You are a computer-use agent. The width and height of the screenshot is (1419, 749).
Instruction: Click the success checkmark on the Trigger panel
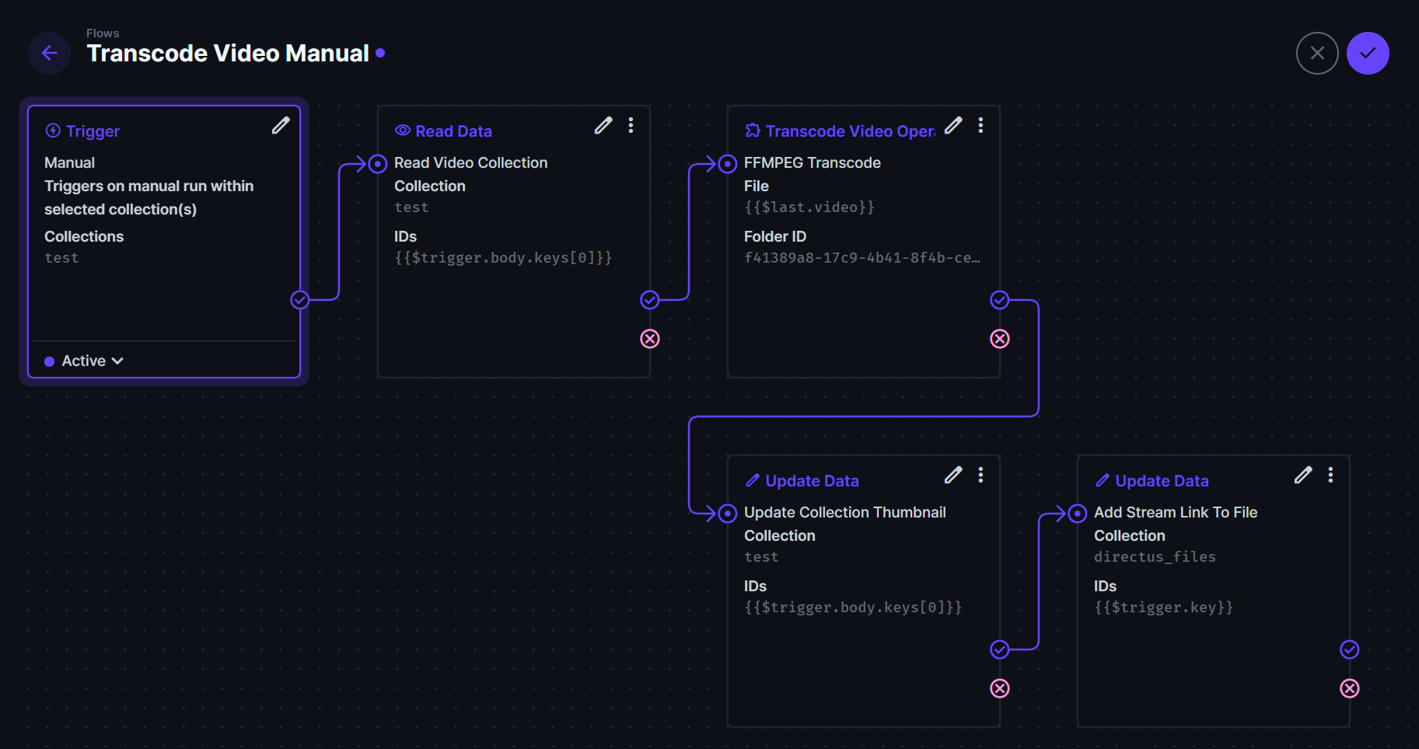[x=299, y=300]
